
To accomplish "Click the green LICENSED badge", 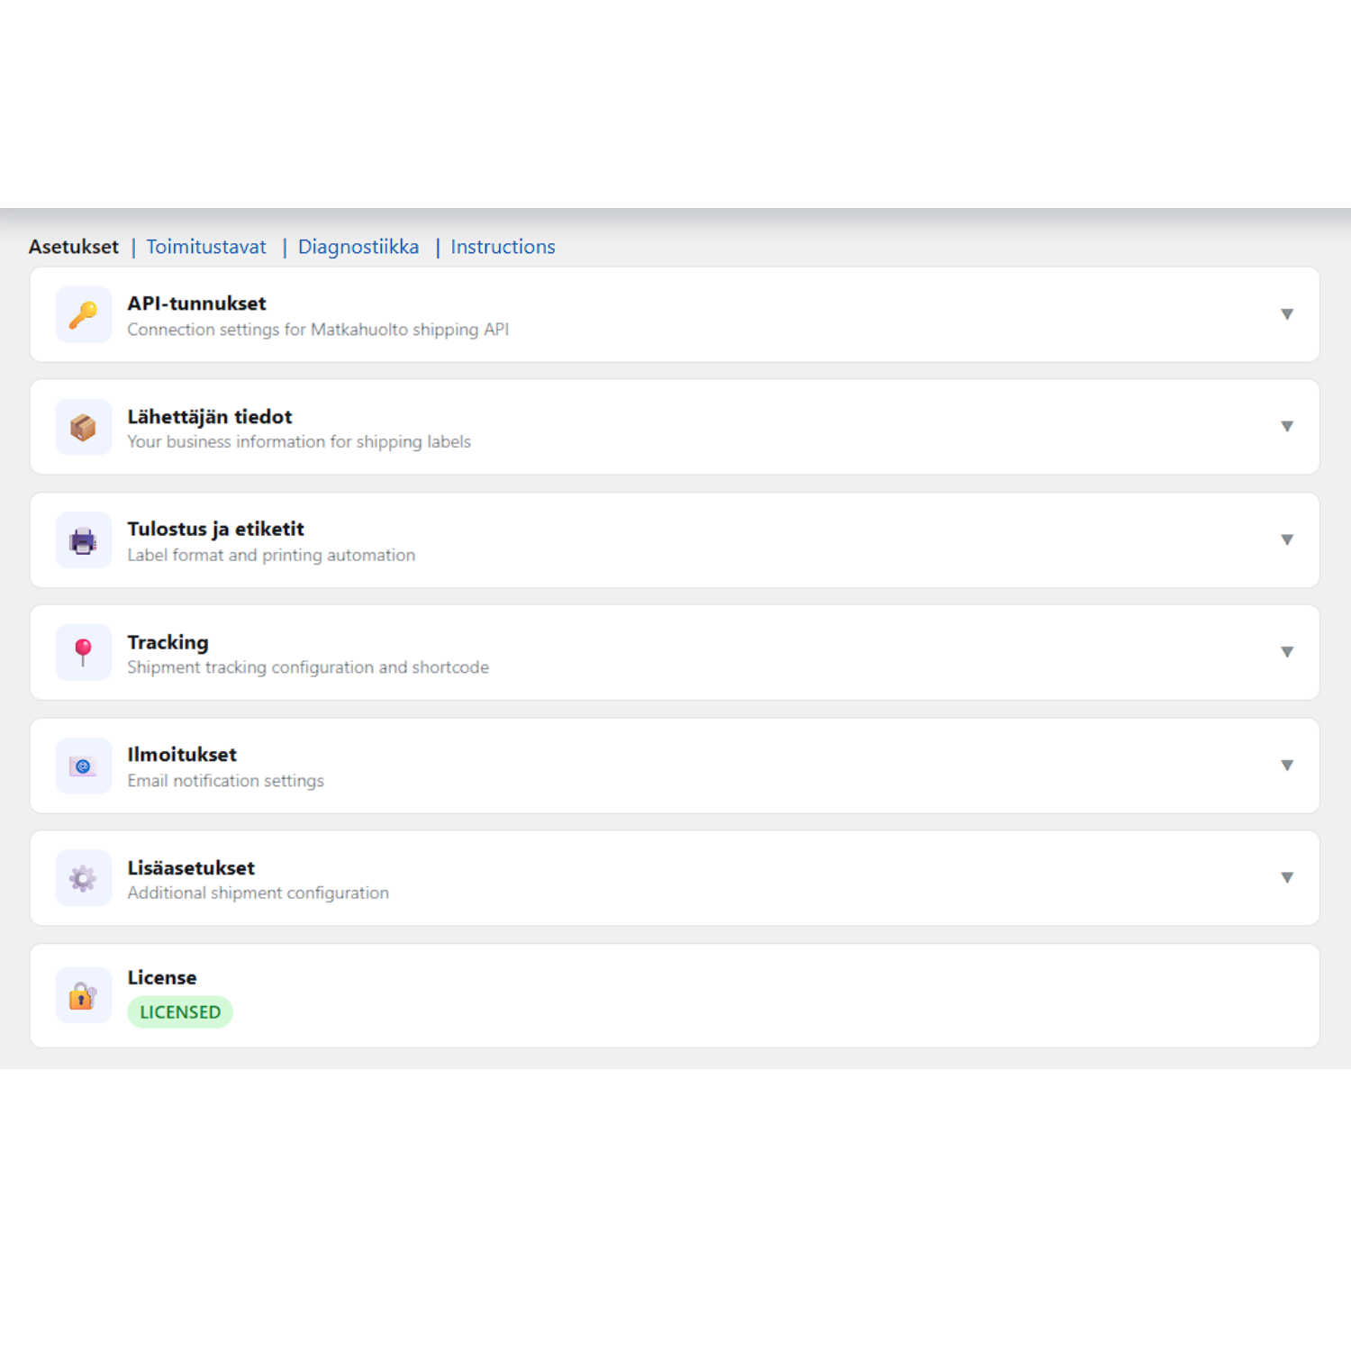I will pyautogui.click(x=180, y=1012).
